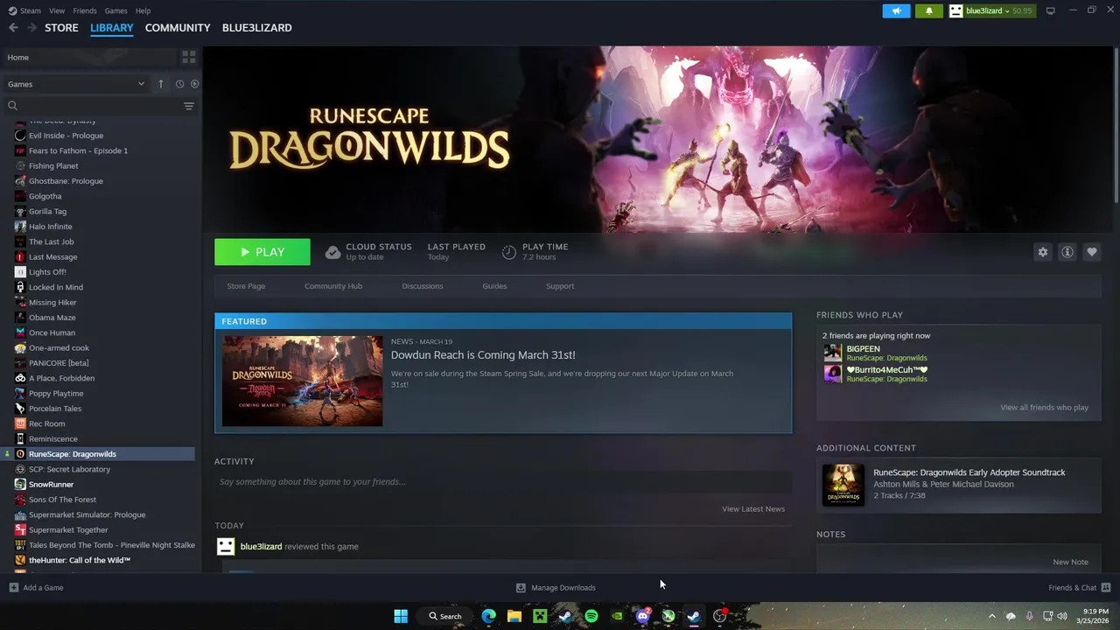Open File Explorer from the taskbar
This screenshot has height=630, width=1120.
(514, 616)
